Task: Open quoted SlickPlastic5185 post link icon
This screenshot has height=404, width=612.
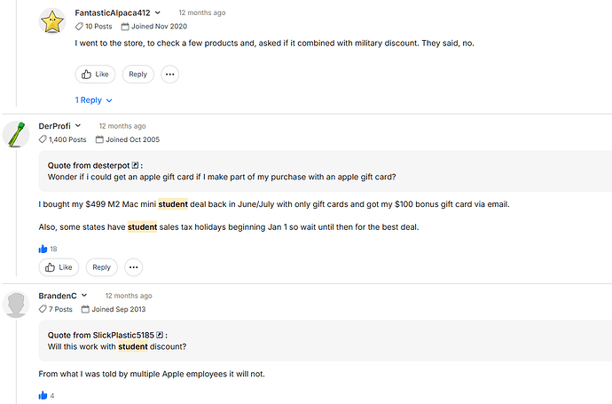Action: [160, 335]
